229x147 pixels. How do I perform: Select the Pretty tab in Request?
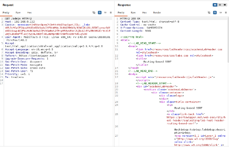(x=6, y=13)
